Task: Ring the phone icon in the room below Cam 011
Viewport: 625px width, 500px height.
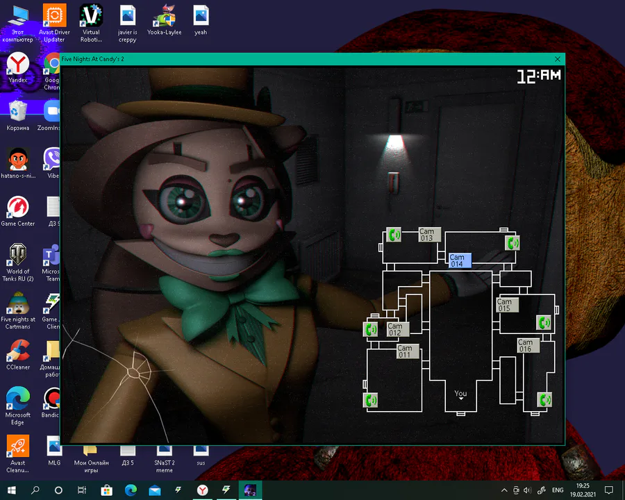Action: point(371,400)
